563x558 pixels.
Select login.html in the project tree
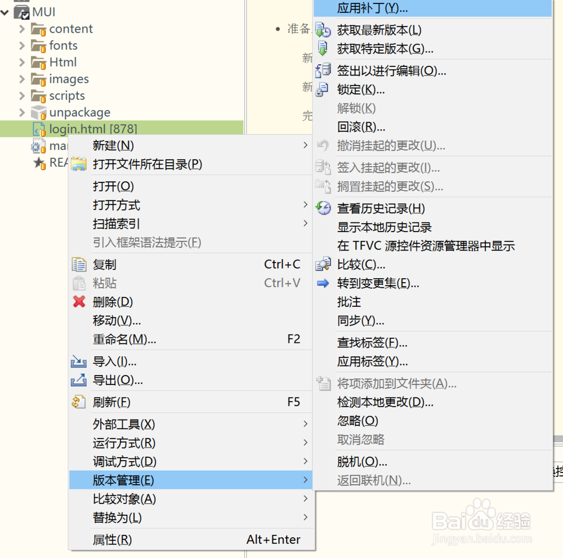(x=90, y=129)
